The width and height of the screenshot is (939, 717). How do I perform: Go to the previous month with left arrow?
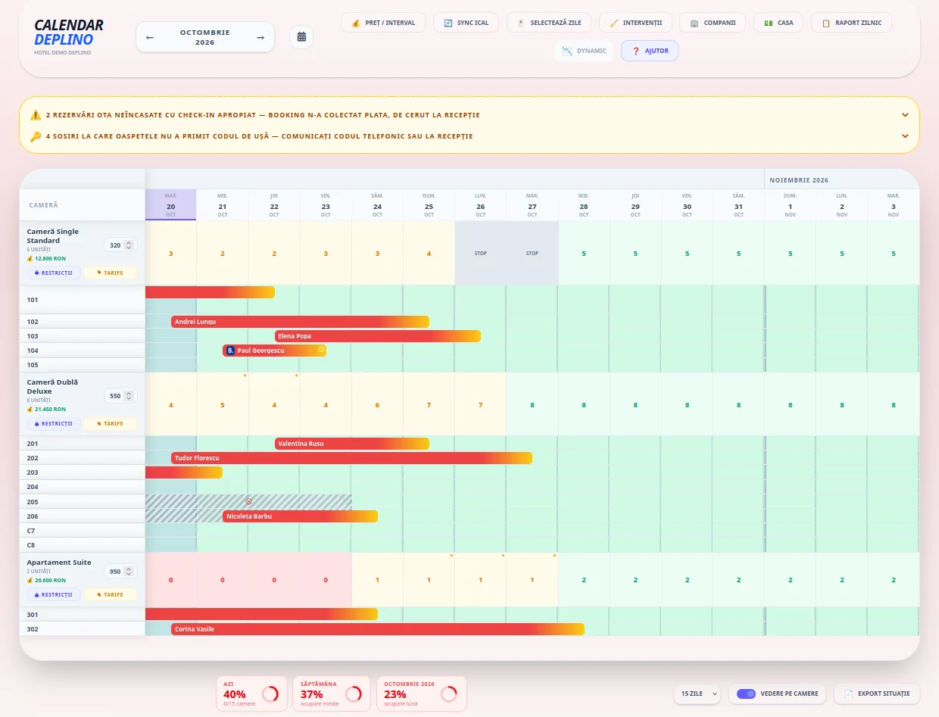tap(150, 37)
